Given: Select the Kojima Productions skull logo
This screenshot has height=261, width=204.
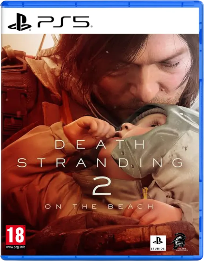Looking at the screenshot, I should point(180,242).
